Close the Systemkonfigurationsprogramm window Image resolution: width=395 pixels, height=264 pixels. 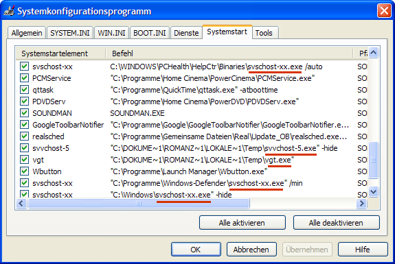click(x=383, y=11)
